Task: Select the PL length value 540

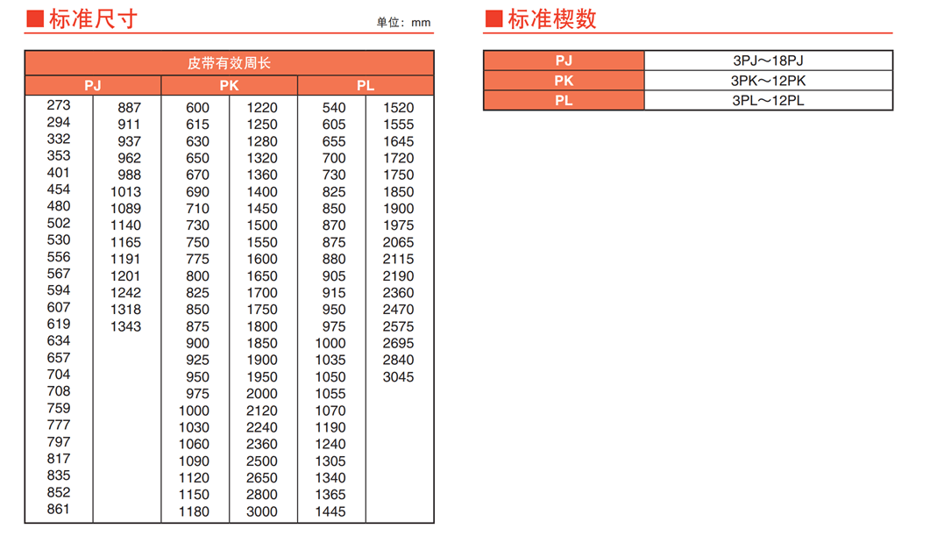Action: (x=334, y=108)
